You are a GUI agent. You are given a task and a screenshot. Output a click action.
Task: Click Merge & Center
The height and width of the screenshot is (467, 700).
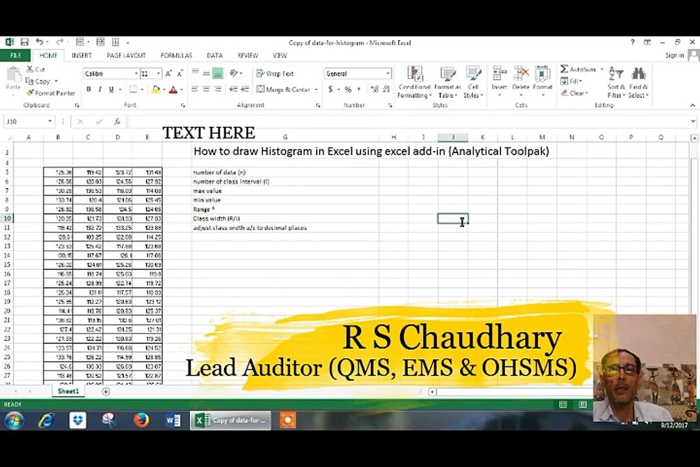[x=283, y=90]
